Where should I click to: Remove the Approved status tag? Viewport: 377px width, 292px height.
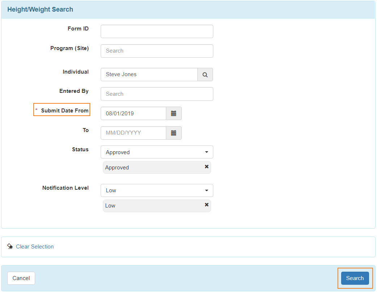pyautogui.click(x=206, y=167)
